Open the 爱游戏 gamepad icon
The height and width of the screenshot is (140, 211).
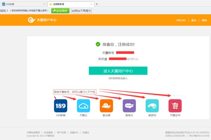(152, 106)
